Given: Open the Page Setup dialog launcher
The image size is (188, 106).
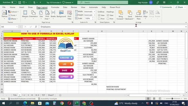Looking at the screenshot, I should (x=73, y=22).
